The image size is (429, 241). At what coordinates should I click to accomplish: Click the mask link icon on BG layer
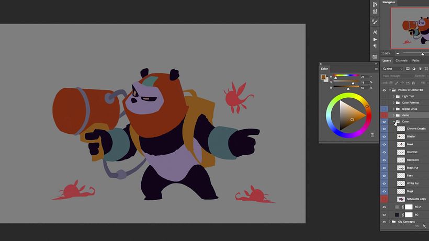click(403, 215)
